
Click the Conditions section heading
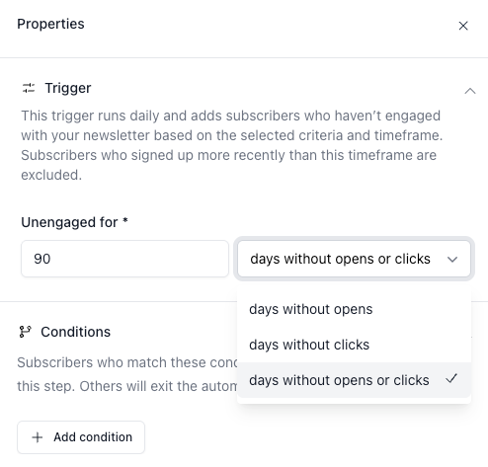pyautogui.click(x=75, y=332)
